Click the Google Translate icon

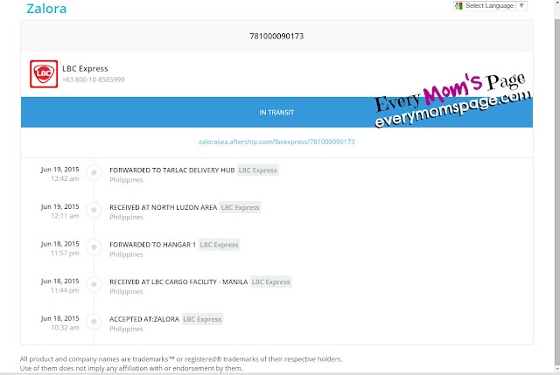pos(458,6)
